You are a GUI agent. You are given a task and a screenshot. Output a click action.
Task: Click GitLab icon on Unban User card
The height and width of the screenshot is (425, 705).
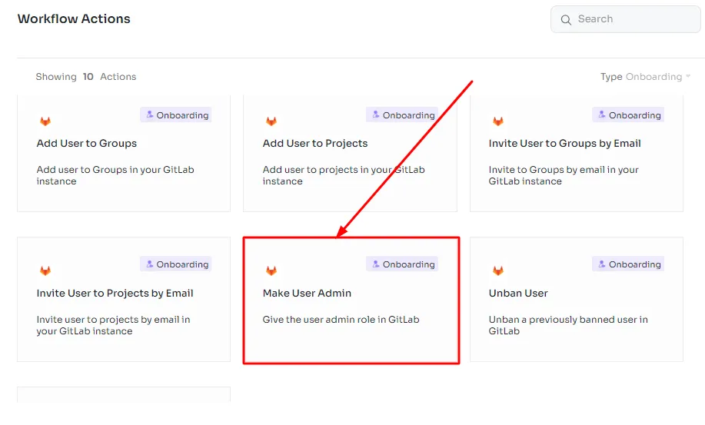(497, 271)
